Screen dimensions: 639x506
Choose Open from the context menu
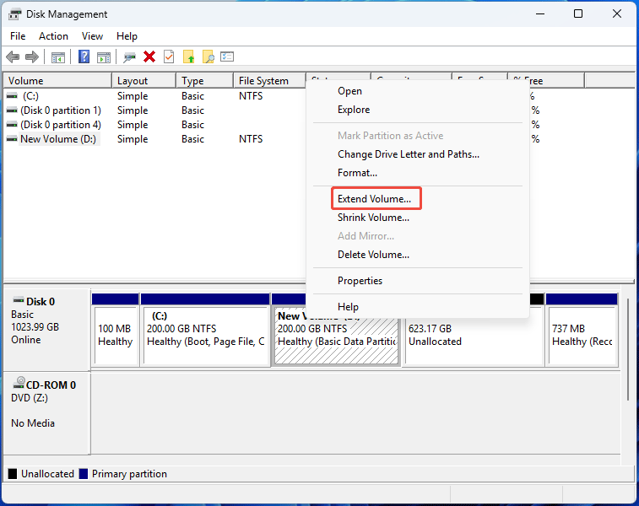(x=418, y=91)
